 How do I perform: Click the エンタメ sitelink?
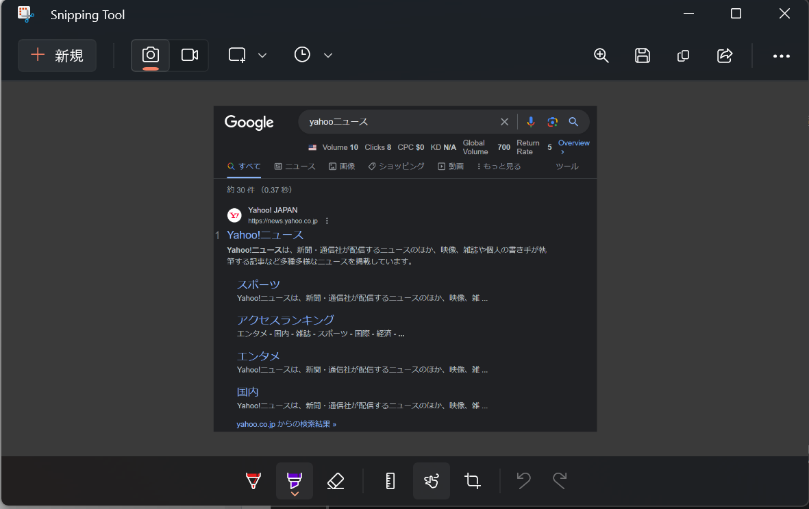[258, 356]
